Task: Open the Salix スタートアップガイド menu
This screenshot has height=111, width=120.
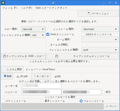Action: 51,8
